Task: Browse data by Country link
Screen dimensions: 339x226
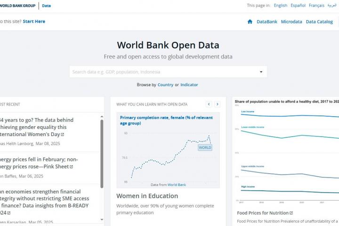Action: (x=165, y=85)
